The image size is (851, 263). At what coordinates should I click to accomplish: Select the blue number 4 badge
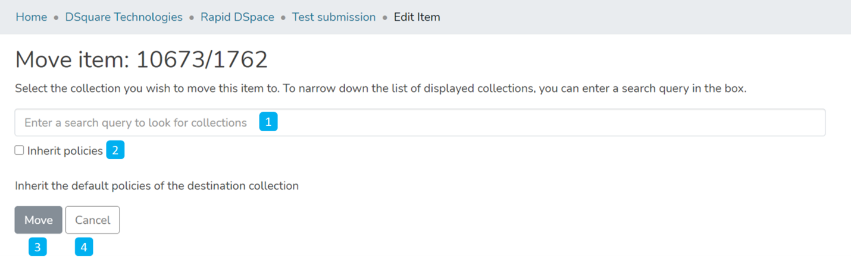click(x=84, y=248)
